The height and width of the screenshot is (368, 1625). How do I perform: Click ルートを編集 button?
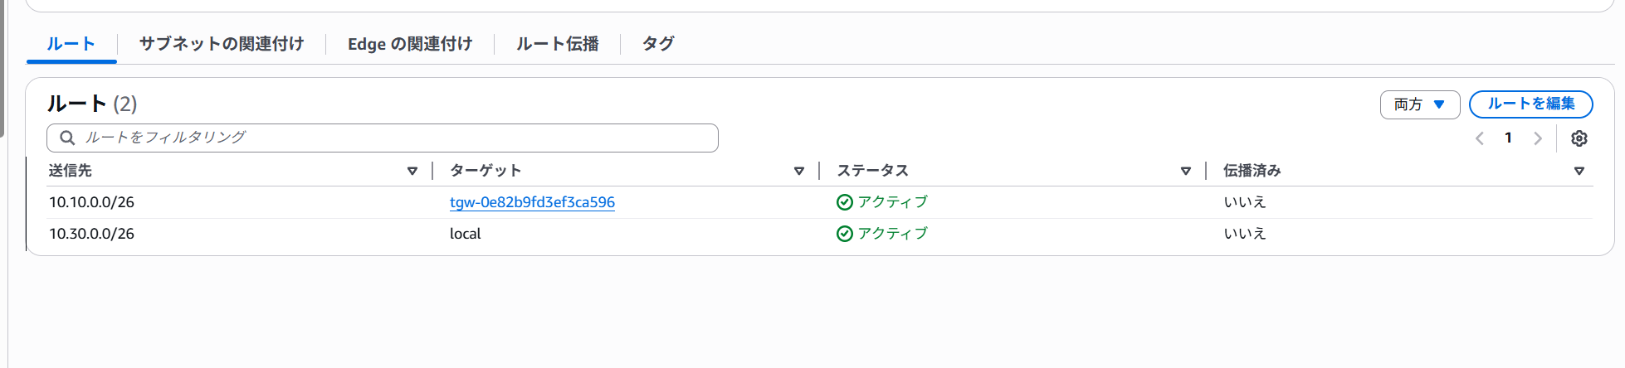(x=1530, y=104)
